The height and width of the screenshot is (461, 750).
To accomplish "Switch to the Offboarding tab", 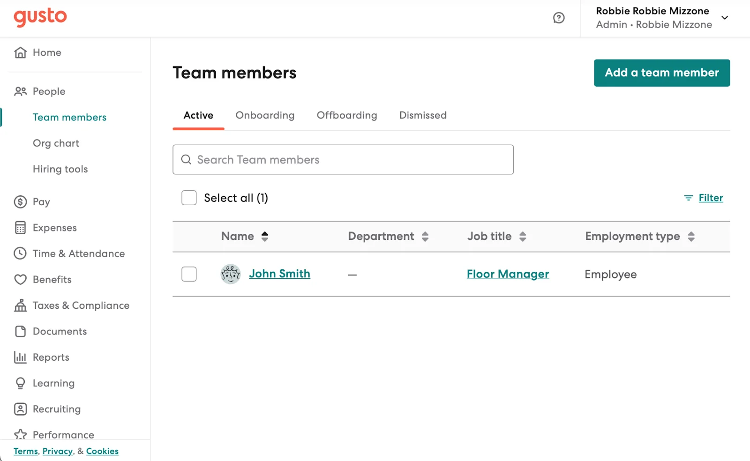I will [347, 115].
